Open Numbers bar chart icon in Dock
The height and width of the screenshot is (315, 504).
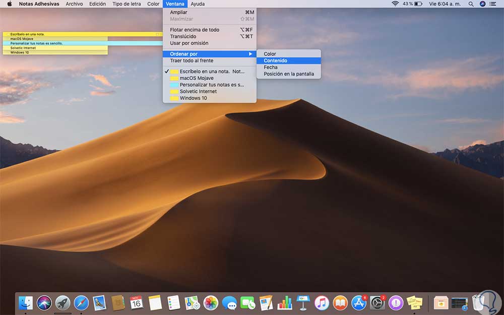(285, 303)
